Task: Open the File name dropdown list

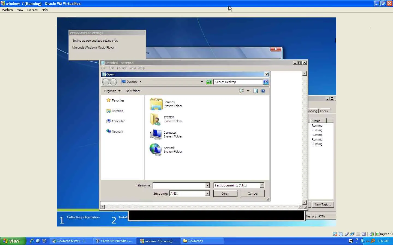Action: (207, 185)
